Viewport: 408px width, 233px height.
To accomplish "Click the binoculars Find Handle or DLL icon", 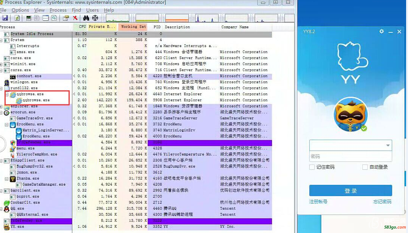I will tap(86, 18).
